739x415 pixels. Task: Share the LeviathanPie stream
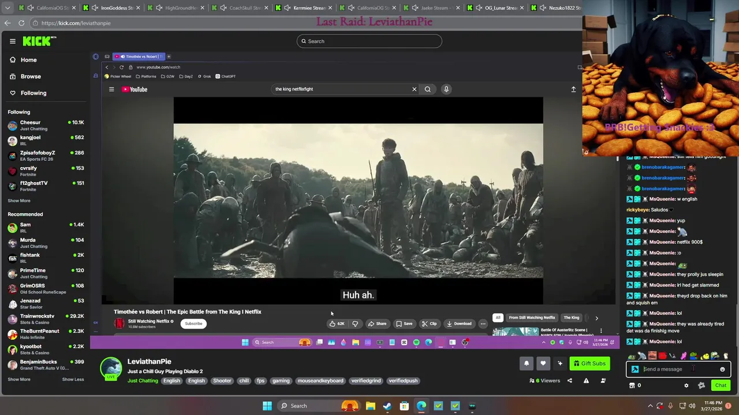coord(570,380)
